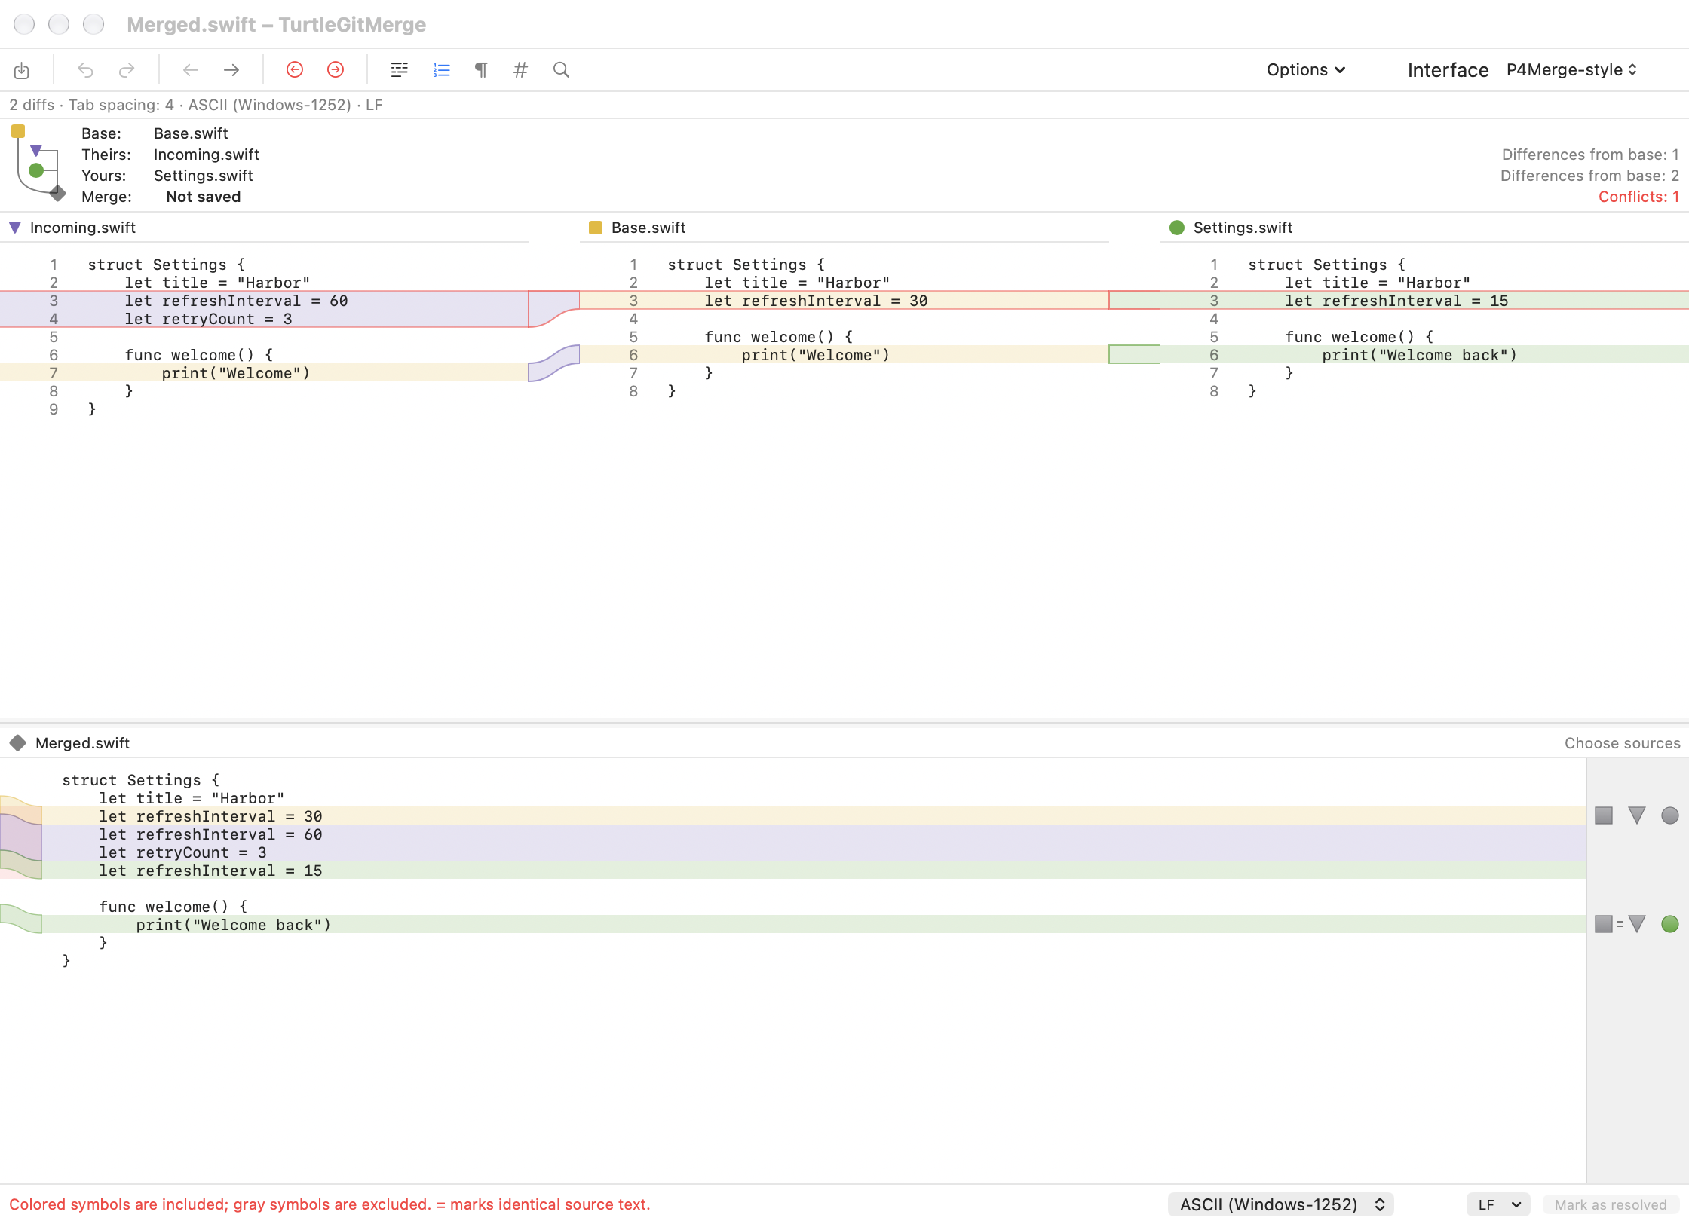This screenshot has width=1689, height=1224.
Task: Go to next difference with right arrow
Action: (x=231, y=70)
